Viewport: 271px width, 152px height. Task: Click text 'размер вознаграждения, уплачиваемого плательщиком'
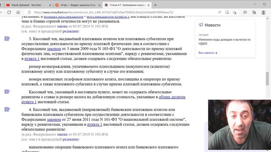tap(77, 67)
